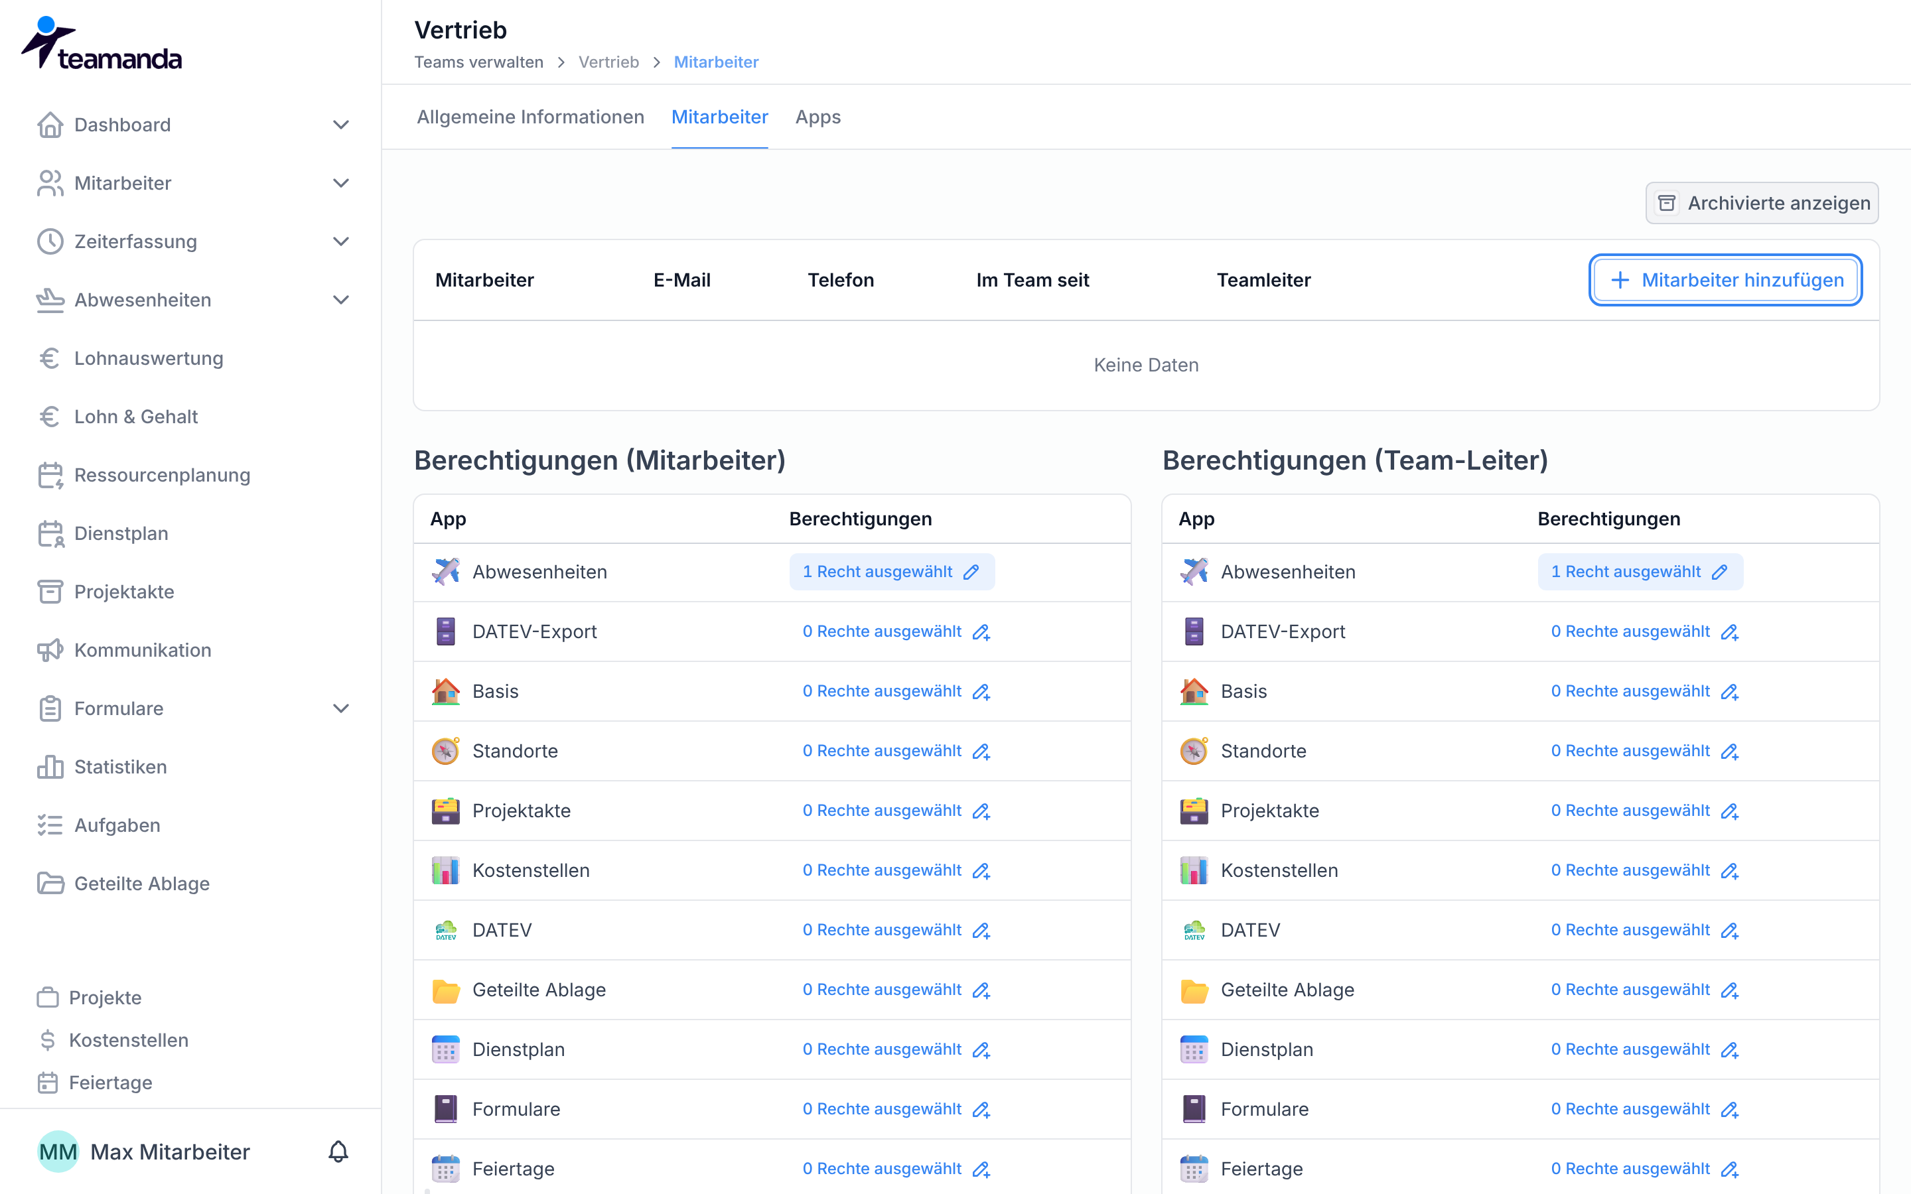Viewport: 1911px width, 1194px height.
Task: Click the Geteilte Ablage folder icon in sidebar
Action: coord(50,884)
